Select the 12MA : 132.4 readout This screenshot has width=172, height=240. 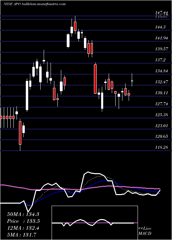pyautogui.click(x=23, y=228)
